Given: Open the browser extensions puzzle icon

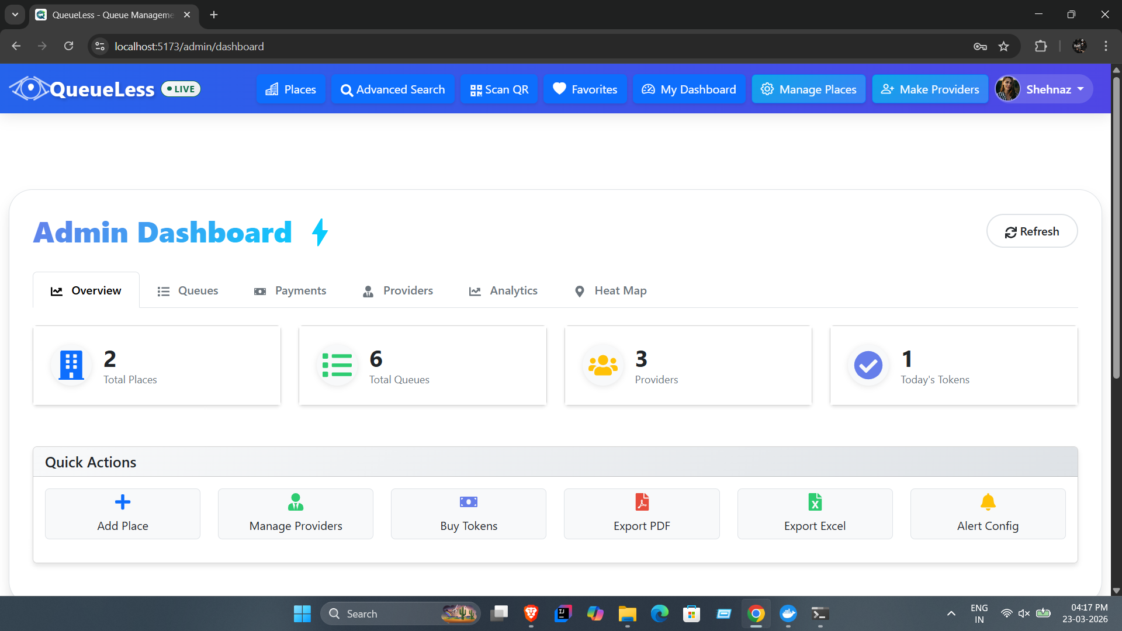Looking at the screenshot, I should [x=1041, y=46].
